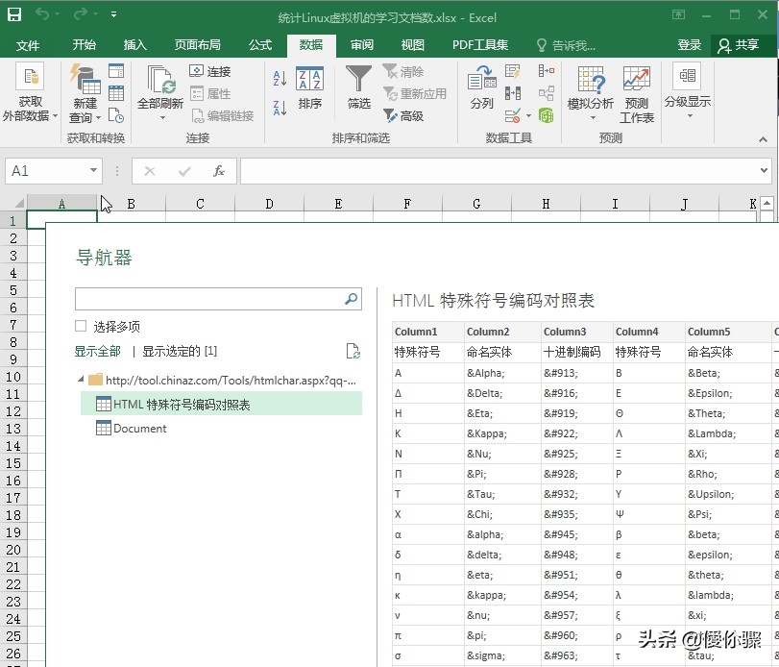779x667 pixels.
Task: Click the 显示全部 link
Action: click(98, 352)
